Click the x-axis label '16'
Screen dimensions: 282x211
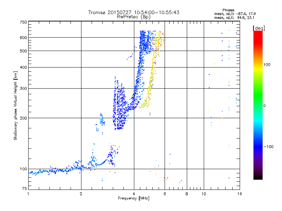pyautogui.click(x=240, y=194)
